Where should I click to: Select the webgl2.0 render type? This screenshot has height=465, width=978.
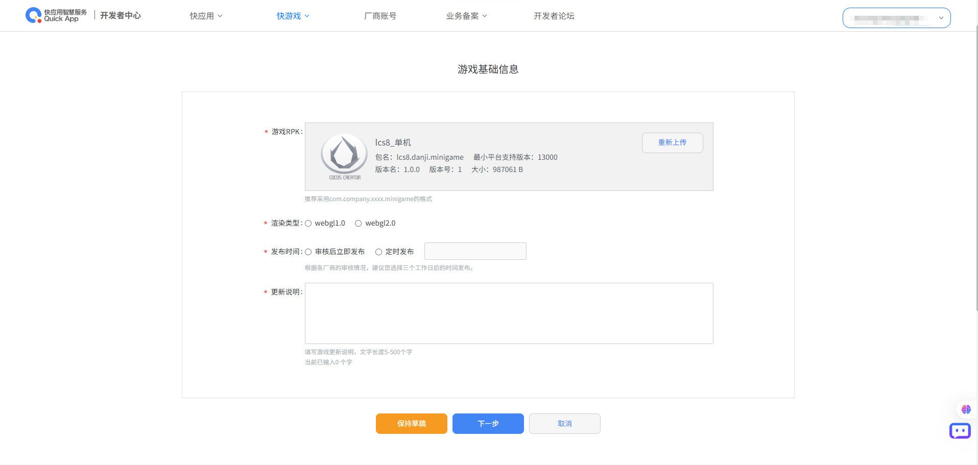(359, 224)
